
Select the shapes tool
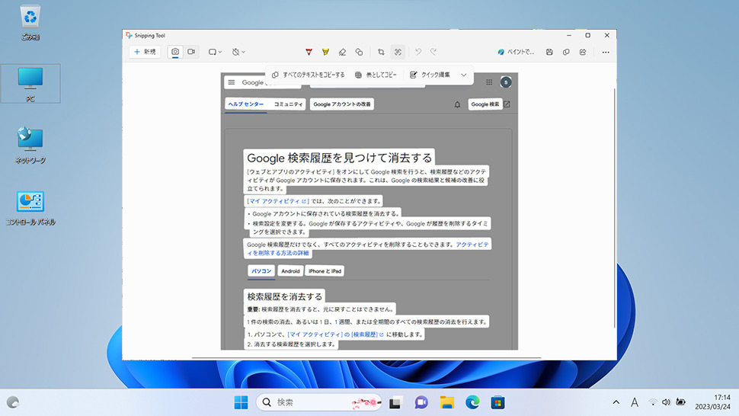359,52
